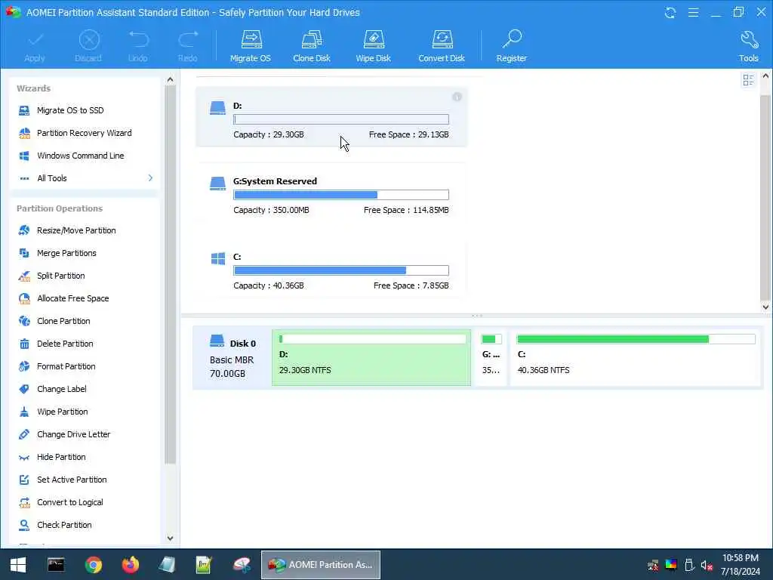Select Merge Partitions operation

tap(66, 253)
